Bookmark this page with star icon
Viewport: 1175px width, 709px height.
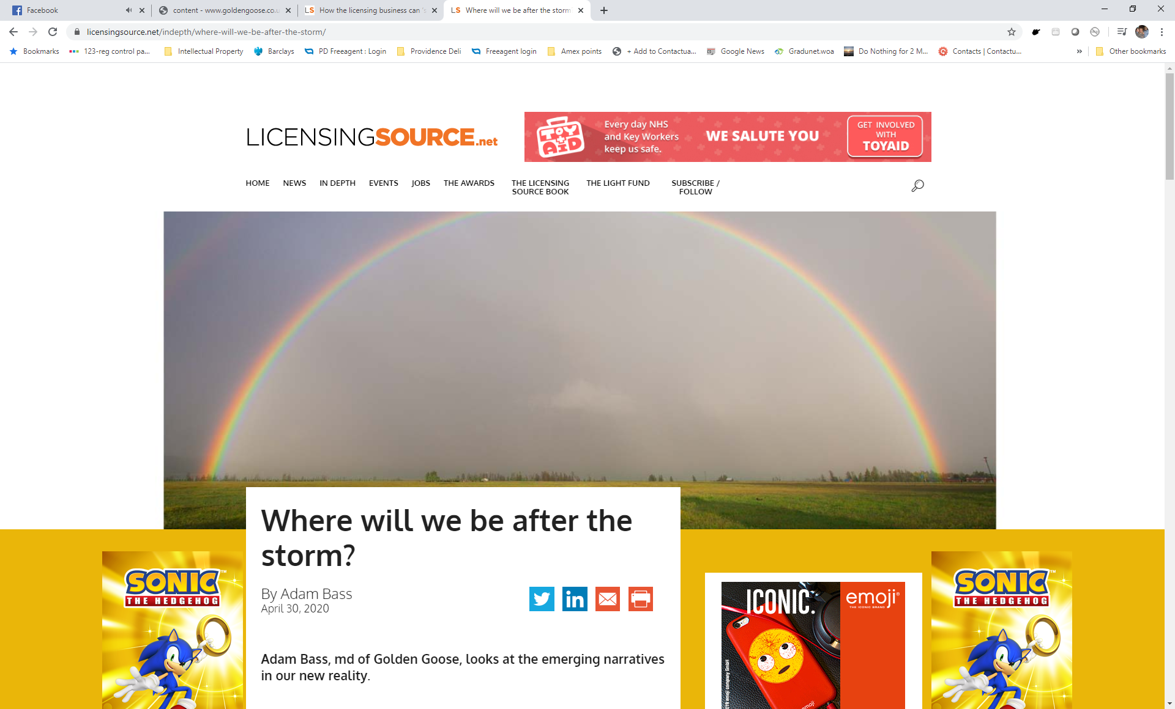tap(1012, 32)
